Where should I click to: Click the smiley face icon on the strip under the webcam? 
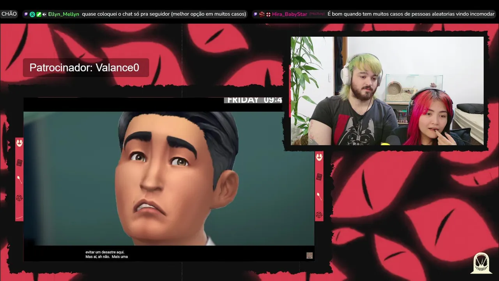click(319, 157)
